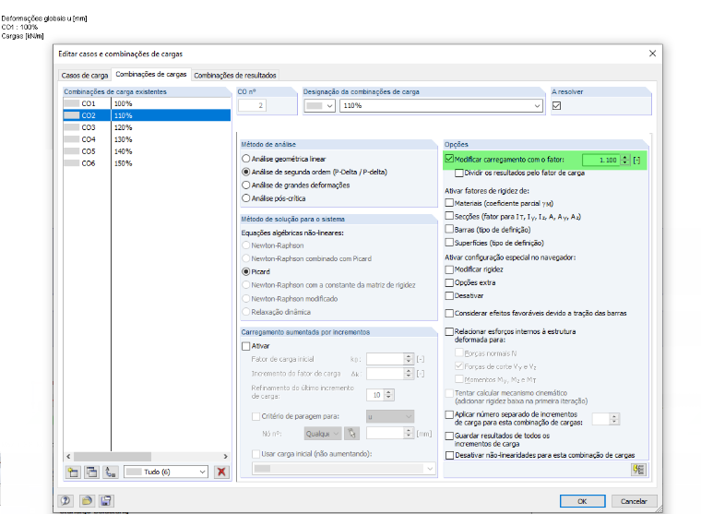
Task: Open the help icon at dialog bottom
Action: [x=65, y=501]
